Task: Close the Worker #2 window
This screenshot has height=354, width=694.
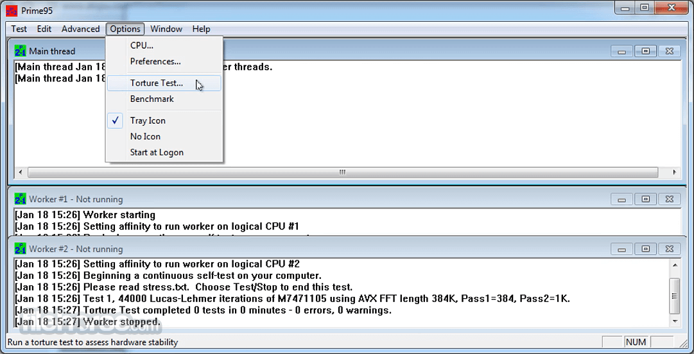Action: pos(669,249)
